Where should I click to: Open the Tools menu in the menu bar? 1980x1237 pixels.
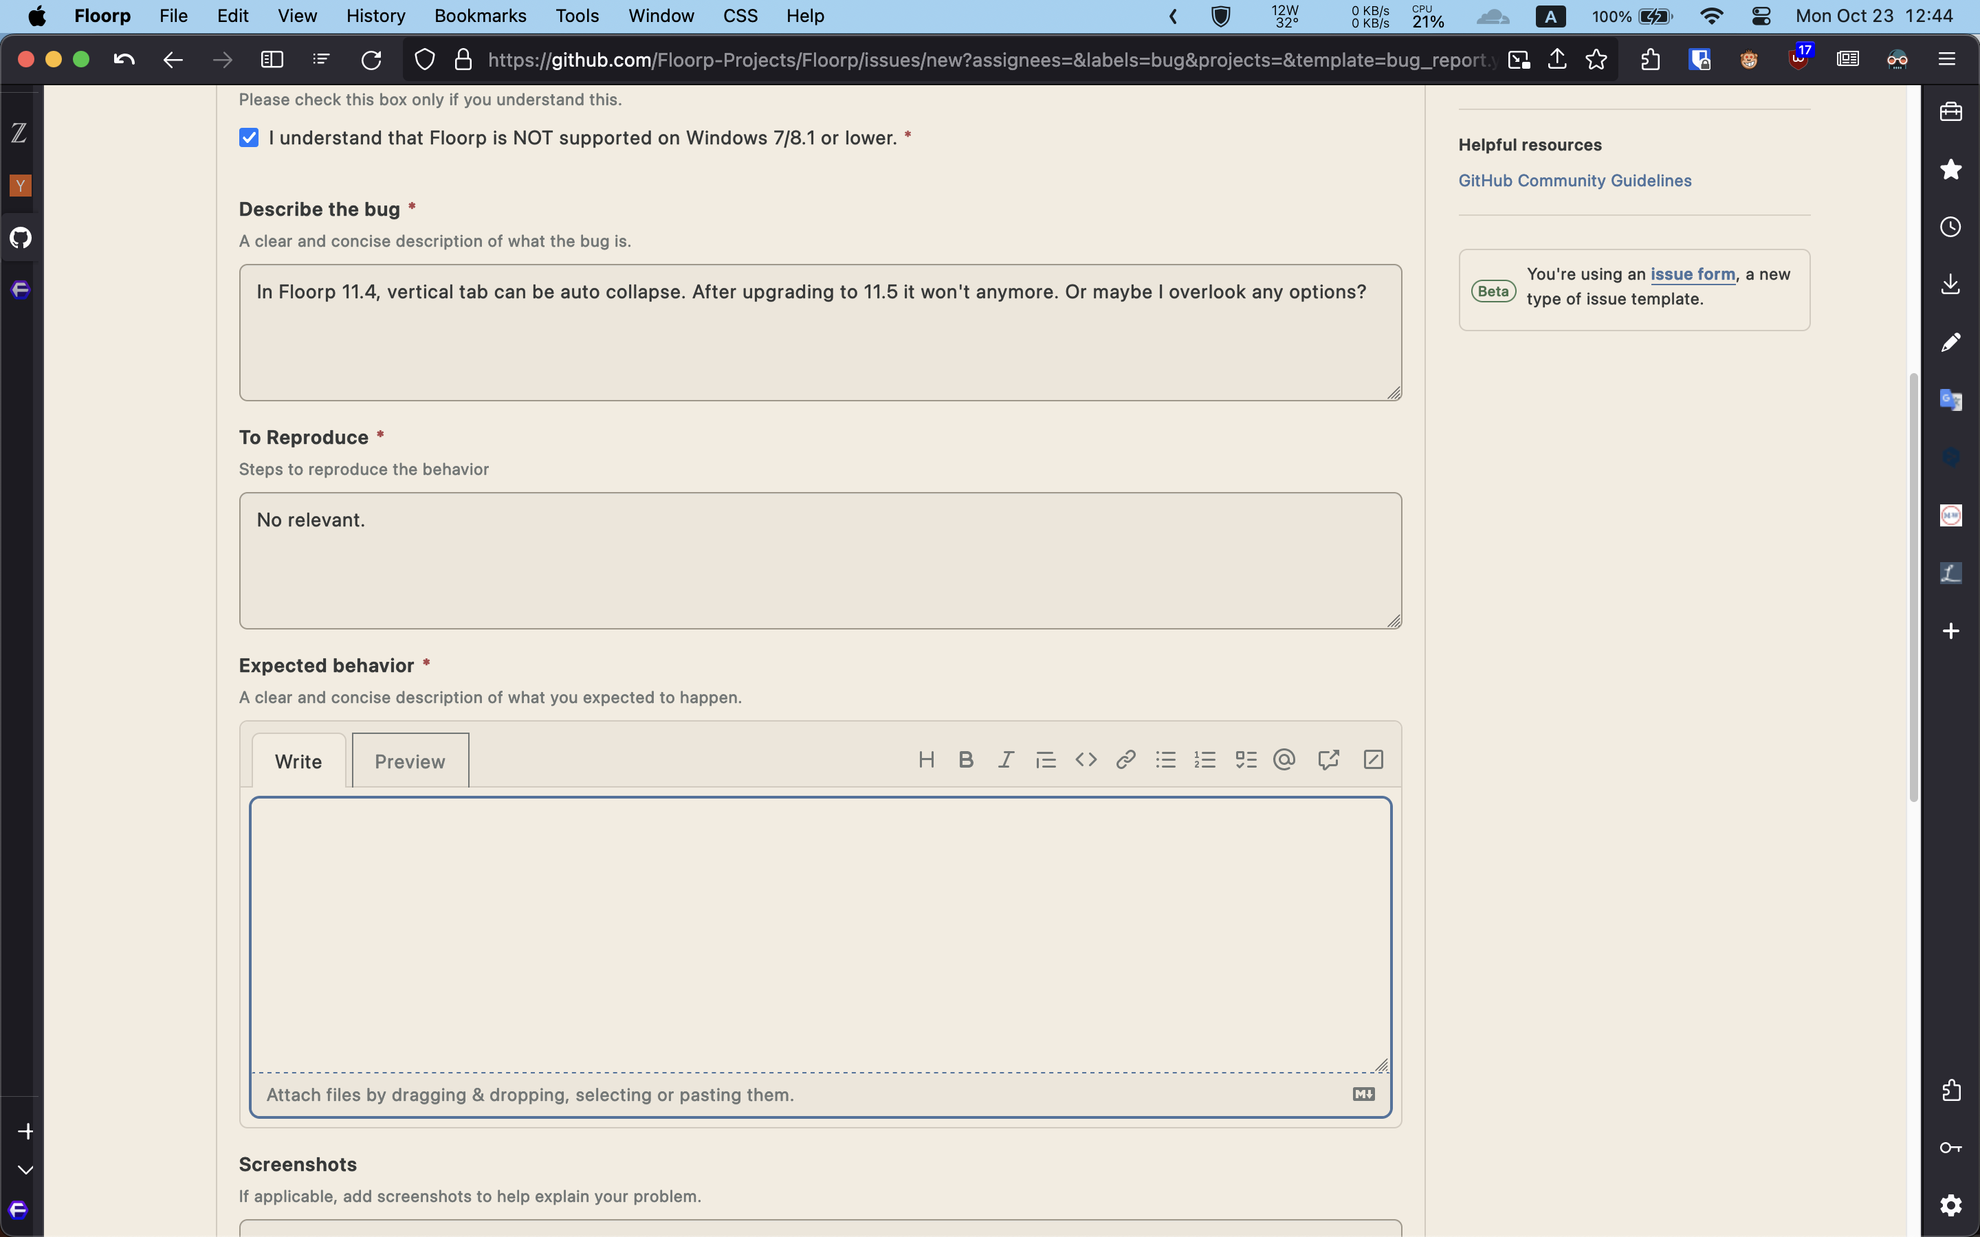577,16
